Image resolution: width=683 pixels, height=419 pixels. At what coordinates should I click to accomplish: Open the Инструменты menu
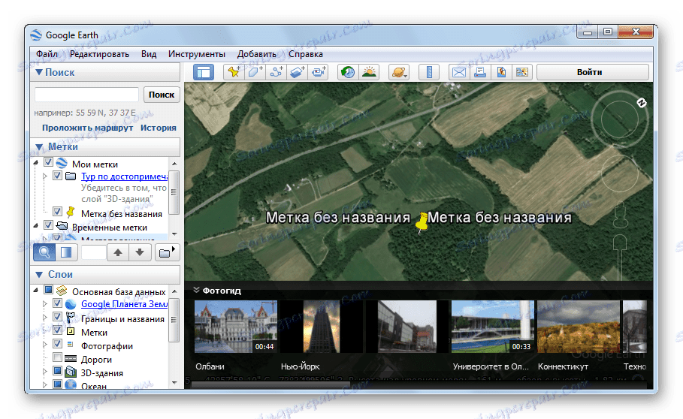click(x=196, y=54)
